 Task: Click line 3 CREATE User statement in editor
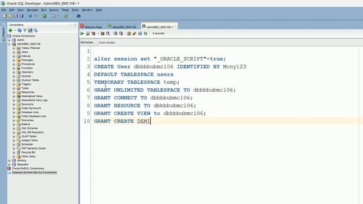[x=170, y=67]
